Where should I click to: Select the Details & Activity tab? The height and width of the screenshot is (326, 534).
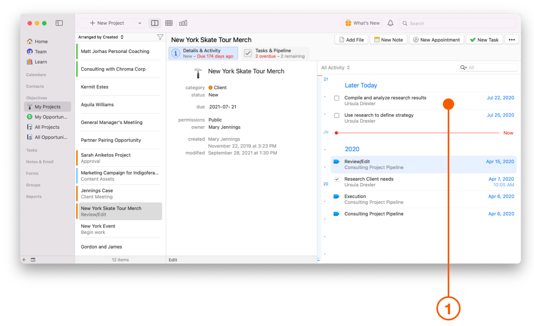tap(203, 53)
